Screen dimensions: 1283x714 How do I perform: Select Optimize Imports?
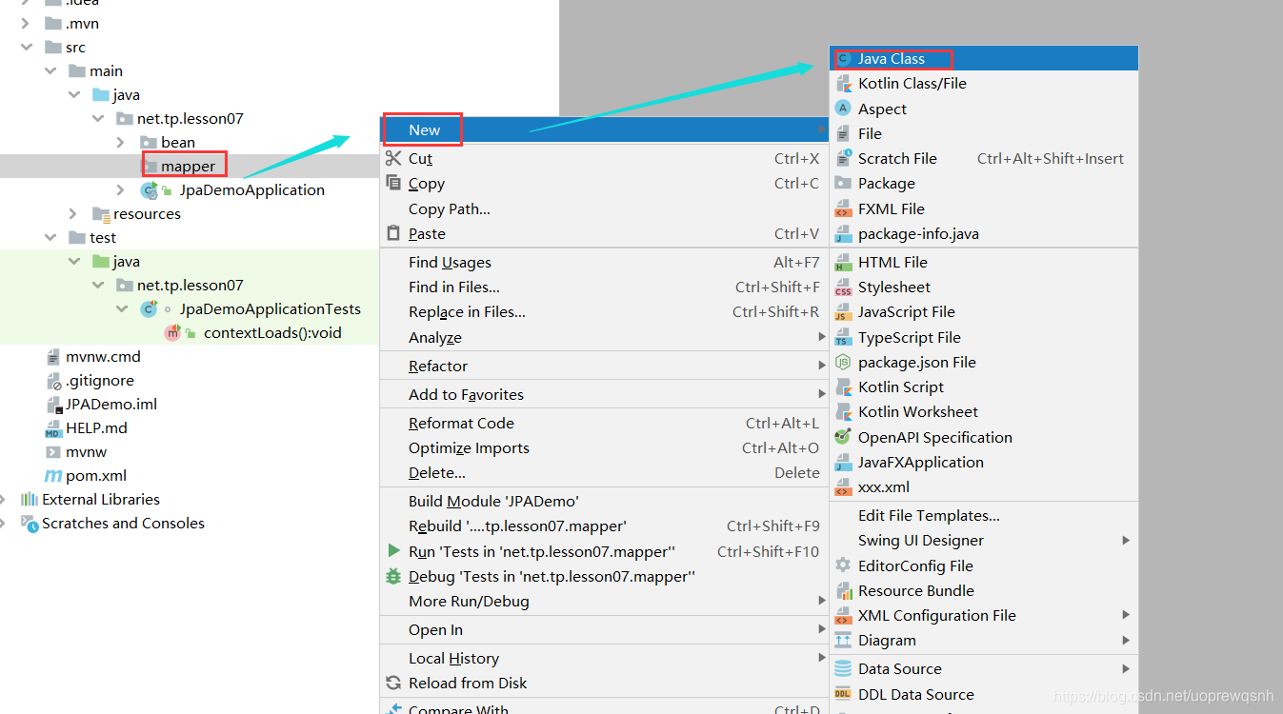click(x=604, y=447)
